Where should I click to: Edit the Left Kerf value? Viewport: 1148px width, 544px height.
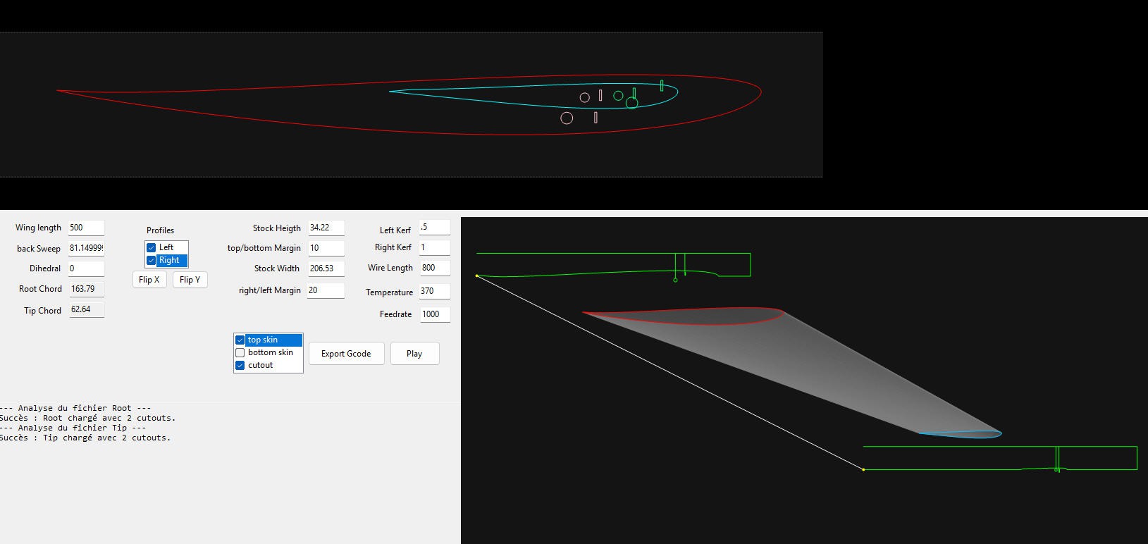point(434,227)
